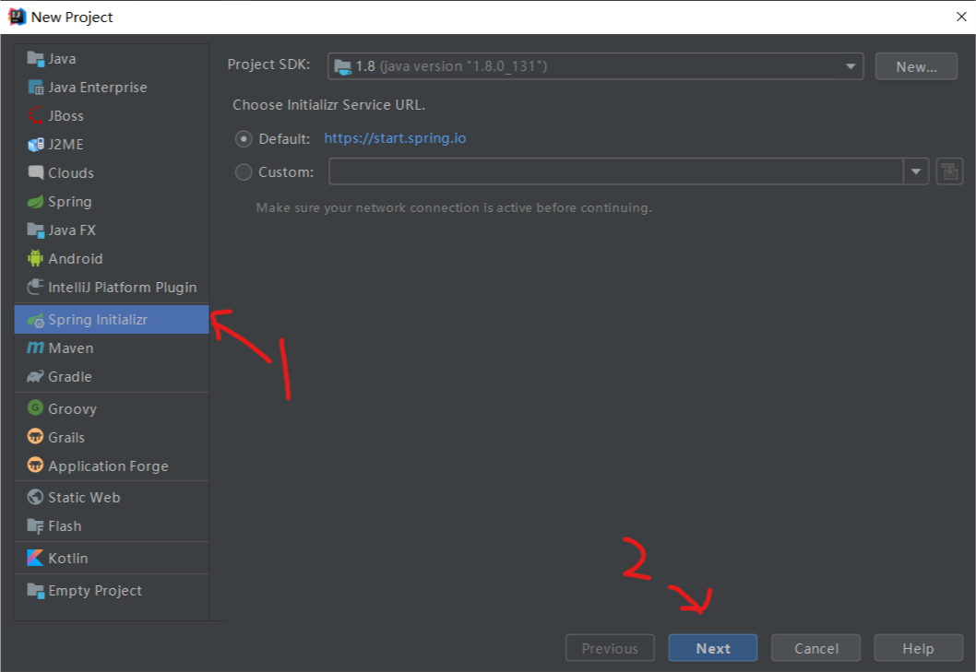Click the Previous button
This screenshot has height=672, width=976.
click(610, 648)
